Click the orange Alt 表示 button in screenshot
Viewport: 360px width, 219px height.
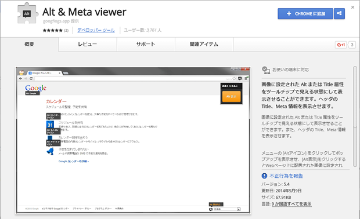coord(231,96)
